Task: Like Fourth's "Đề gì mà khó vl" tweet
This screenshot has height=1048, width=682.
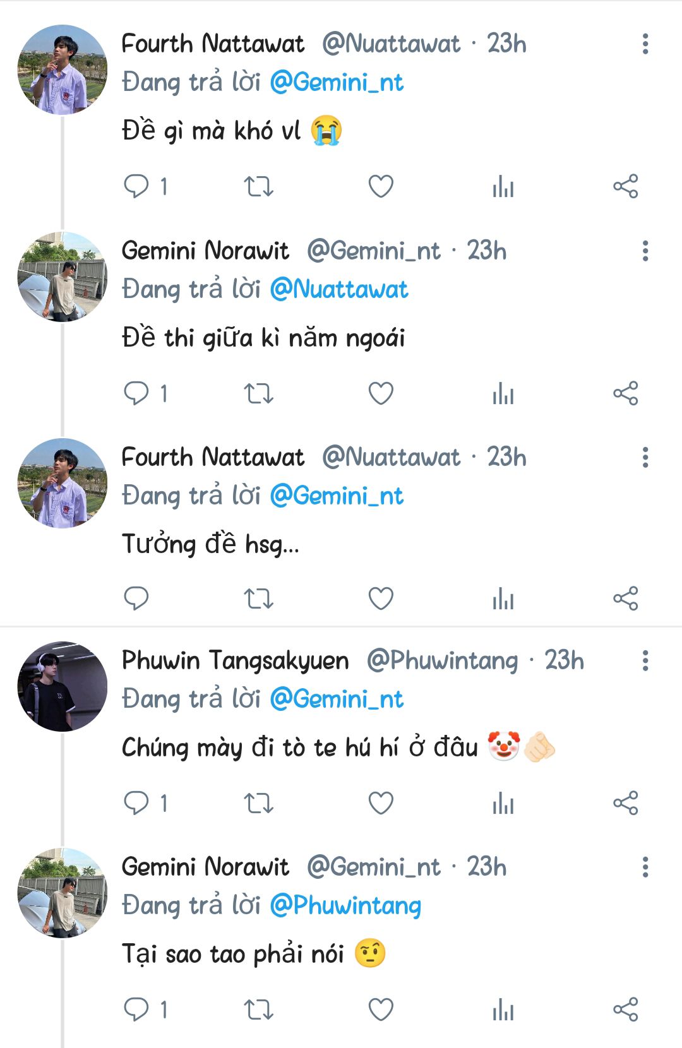Action: point(381,186)
